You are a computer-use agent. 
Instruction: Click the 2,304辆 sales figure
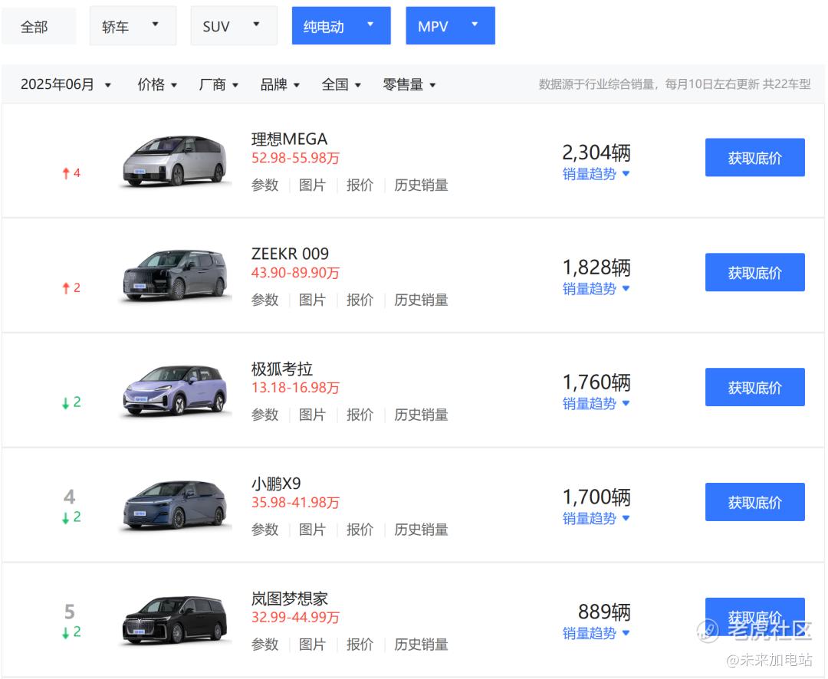pos(596,153)
